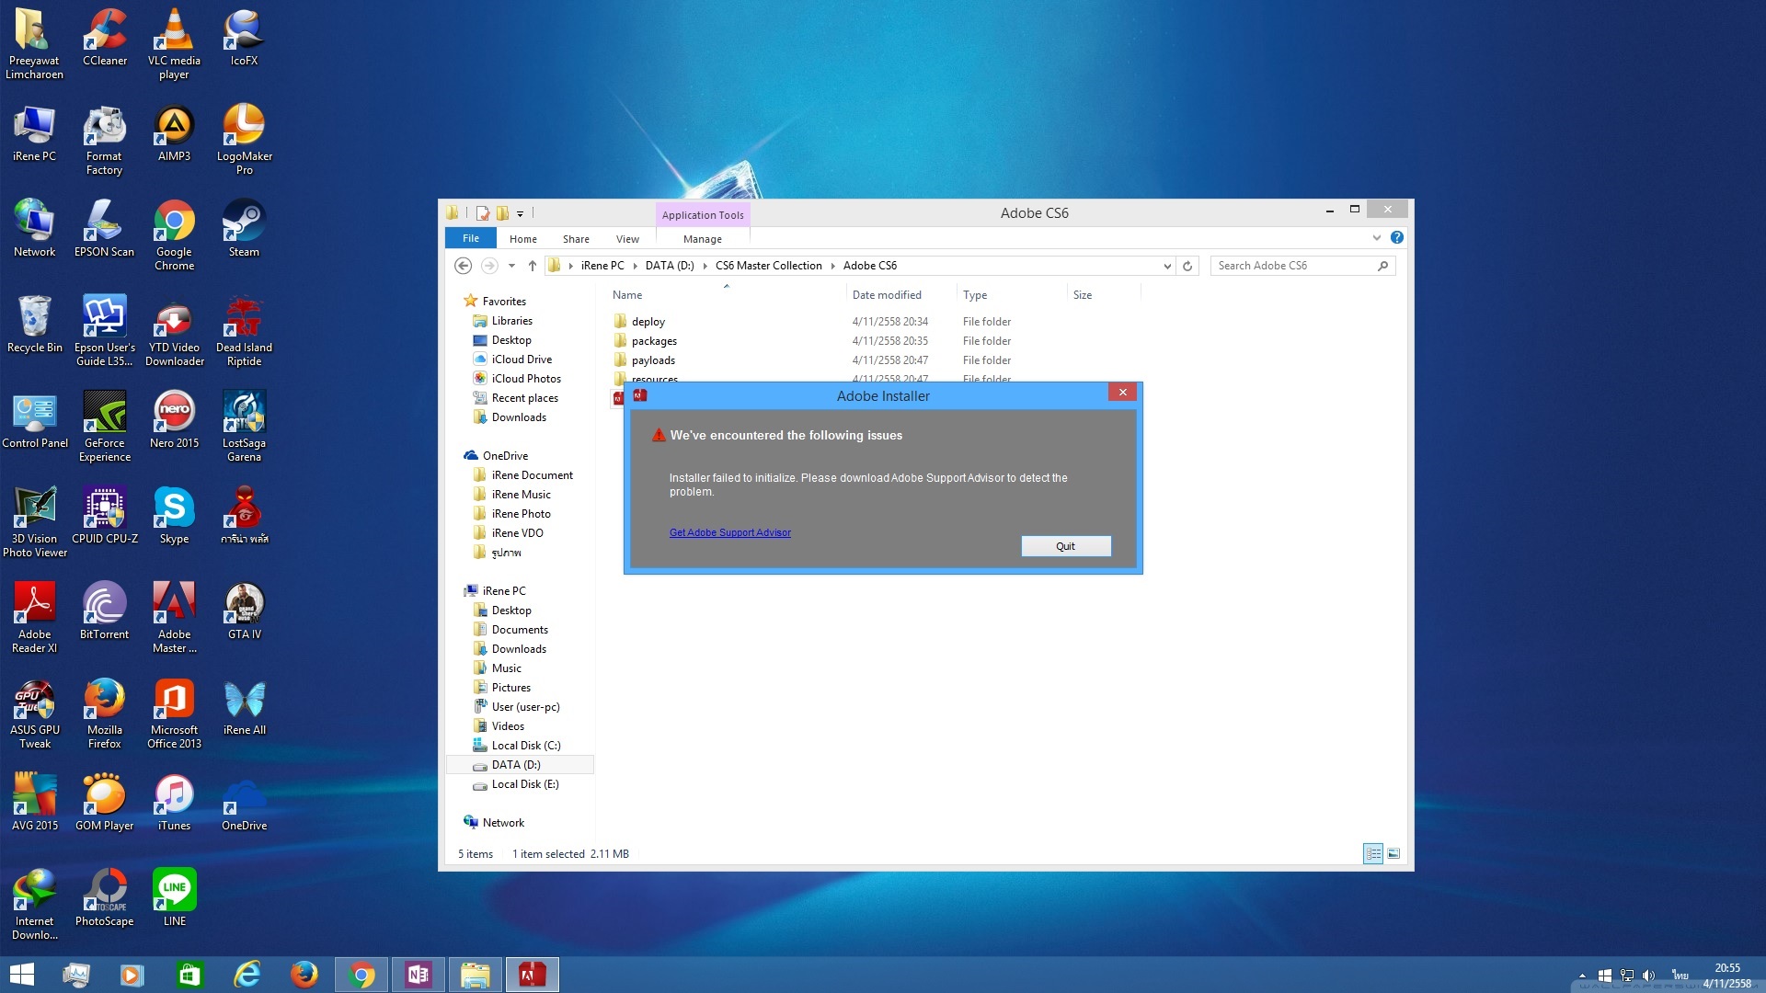Select Recycle Bin on desktop
1766x993 pixels.
pyautogui.click(x=35, y=325)
